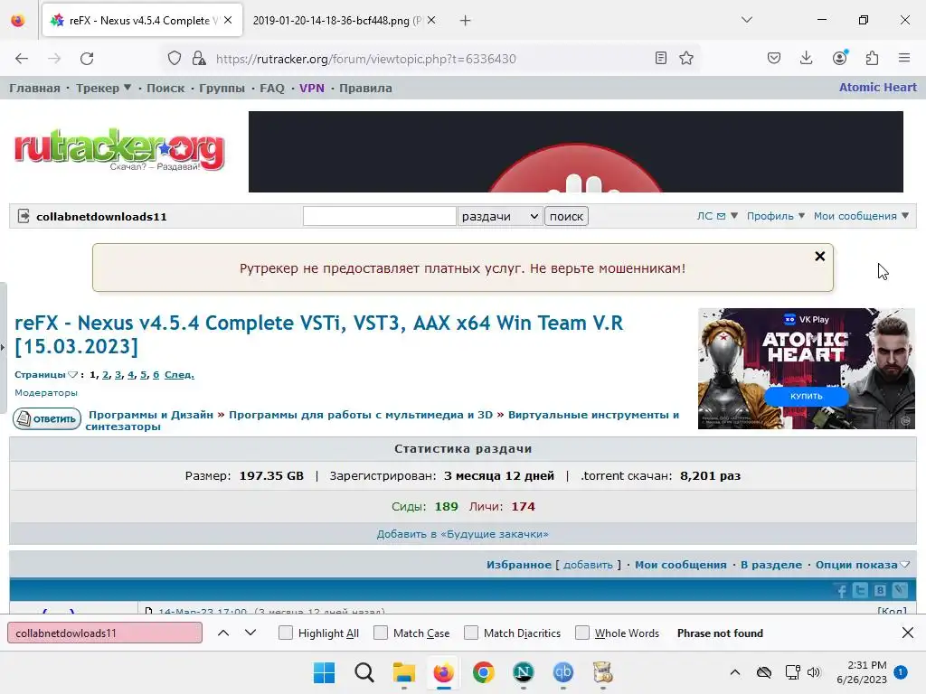Enable the Match Diacritics checkbox

coord(471,633)
